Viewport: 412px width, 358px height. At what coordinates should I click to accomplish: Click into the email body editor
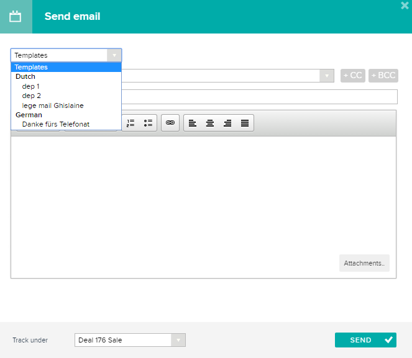pos(203,207)
